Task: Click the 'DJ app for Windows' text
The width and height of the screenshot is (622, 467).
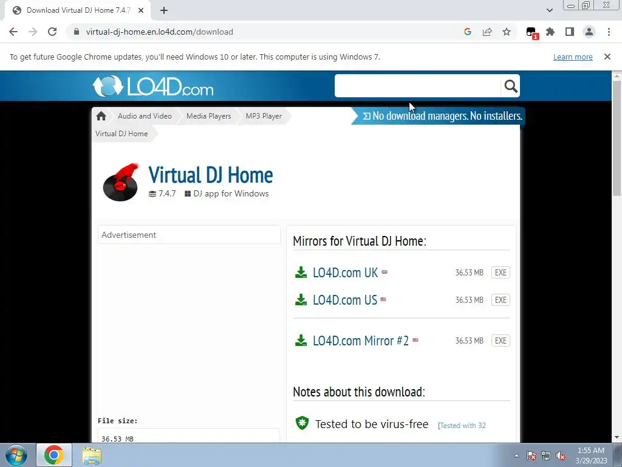Action: pyautogui.click(x=231, y=193)
